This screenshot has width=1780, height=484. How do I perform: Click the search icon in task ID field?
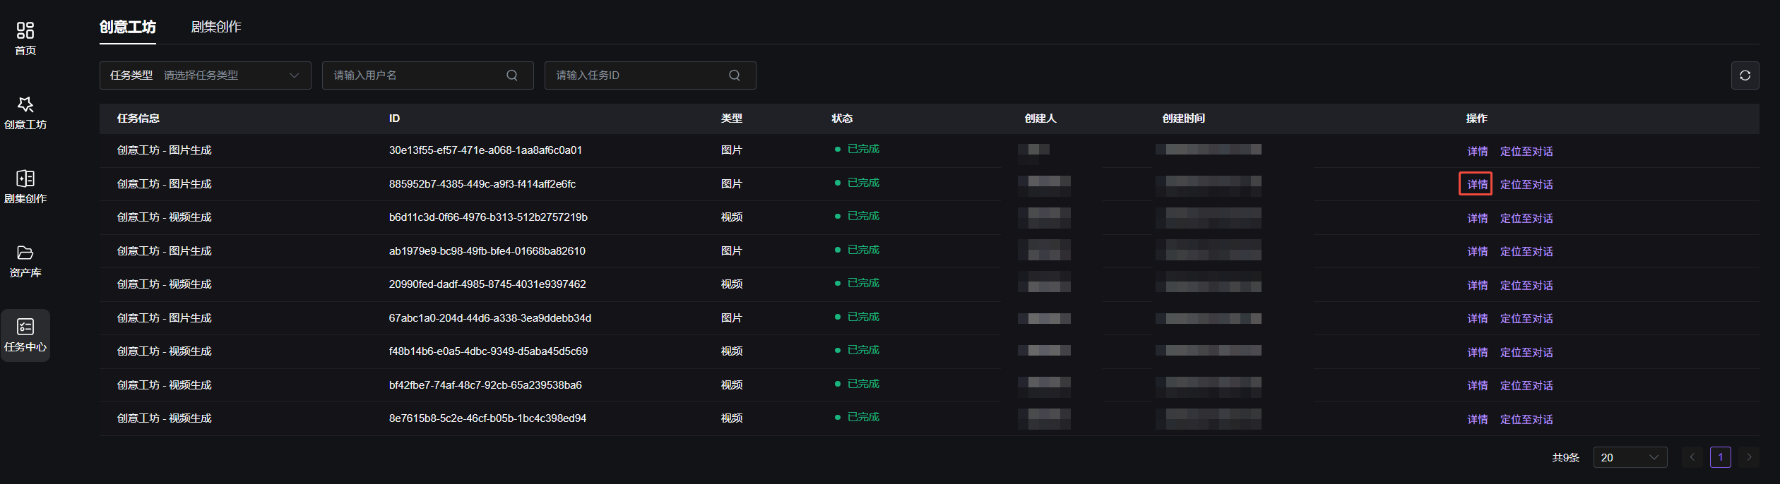pyautogui.click(x=735, y=75)
